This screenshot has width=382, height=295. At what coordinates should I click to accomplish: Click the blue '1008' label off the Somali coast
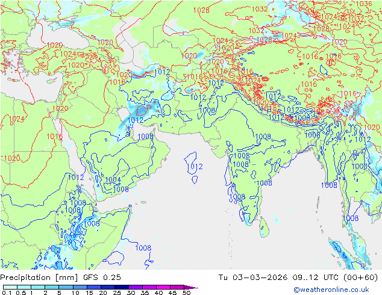pyautogui.click(x=143, y=248)
